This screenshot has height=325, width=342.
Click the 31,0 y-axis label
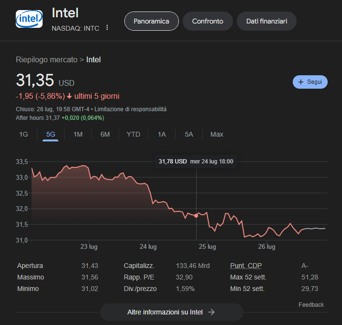coord(22,240)
